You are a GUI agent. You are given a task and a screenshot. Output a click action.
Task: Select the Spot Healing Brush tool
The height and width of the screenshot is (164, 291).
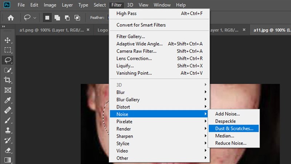8,110
